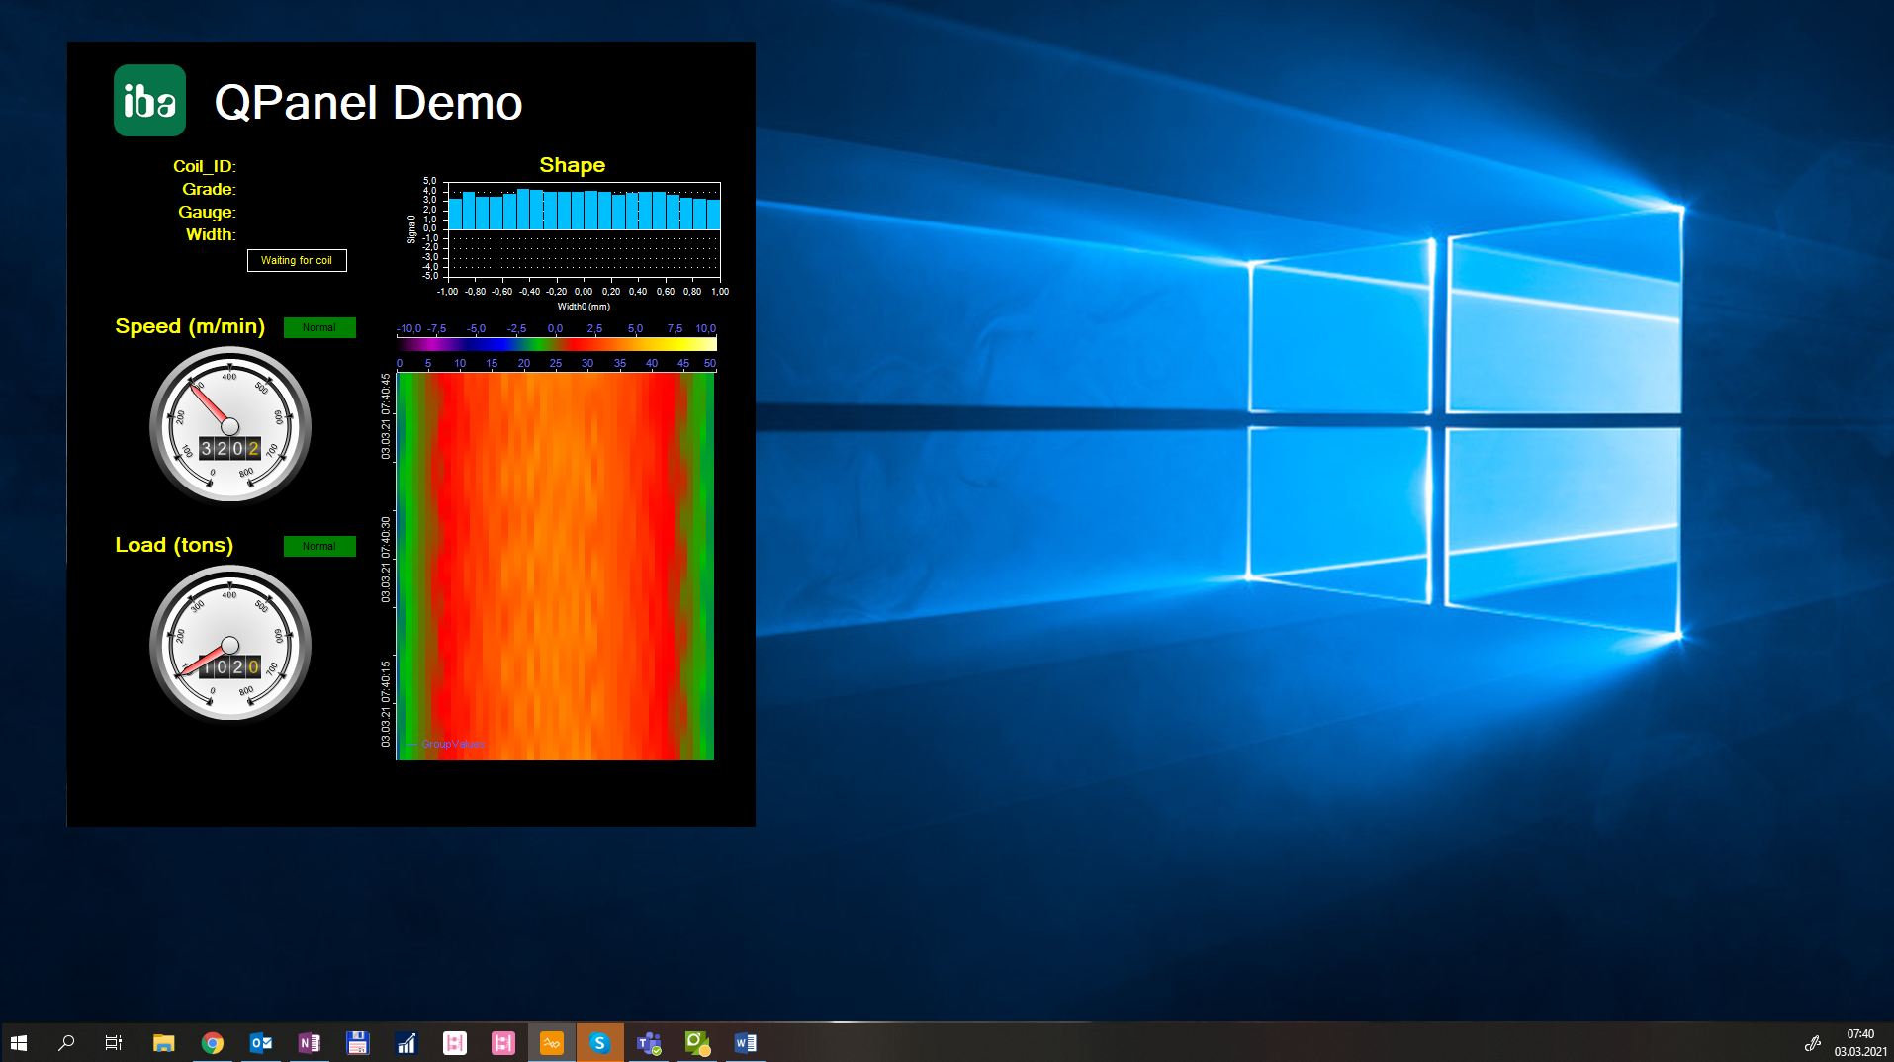The image size is (1894, 1062).
Task: Open the orange iba application in the taskbar
Action: (552, 1043)
